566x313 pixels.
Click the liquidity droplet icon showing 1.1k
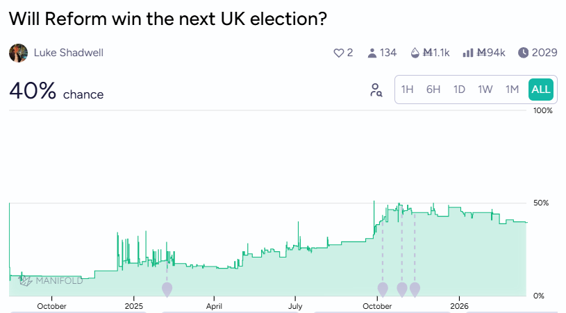point(416,53)
